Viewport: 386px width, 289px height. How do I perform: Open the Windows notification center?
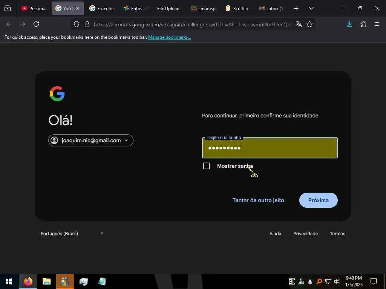coord(374,281)
